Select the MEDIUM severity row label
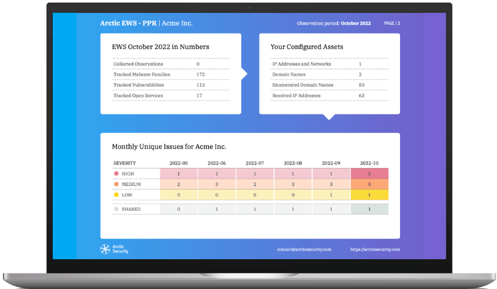This screenshot has width=497, height=289. (x=131, y=184)
